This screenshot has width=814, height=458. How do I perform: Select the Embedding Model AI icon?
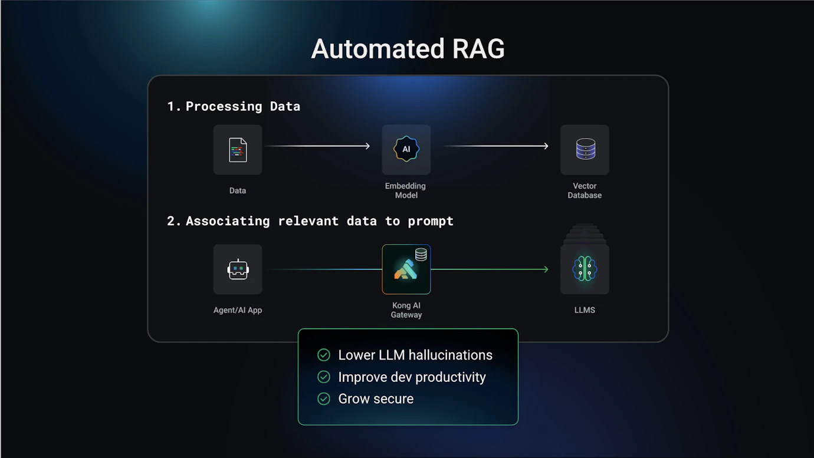(406, 150)
